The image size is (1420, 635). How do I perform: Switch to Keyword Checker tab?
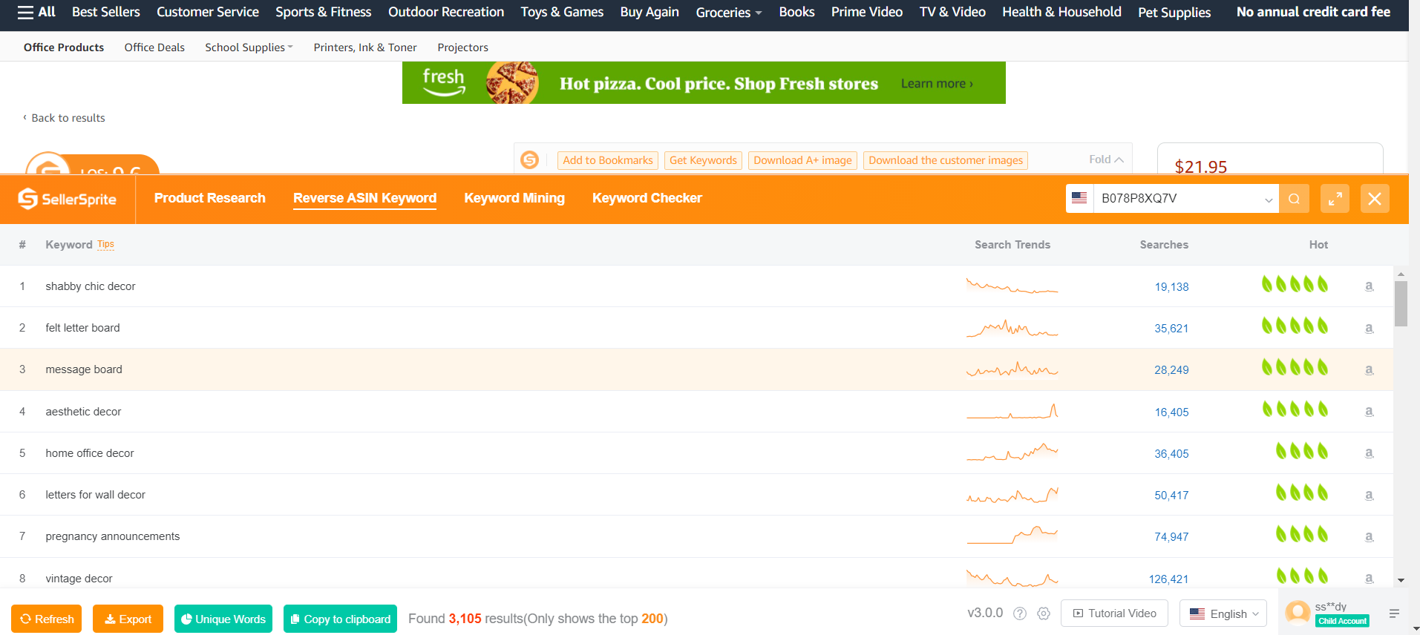(x=647, y=198)
